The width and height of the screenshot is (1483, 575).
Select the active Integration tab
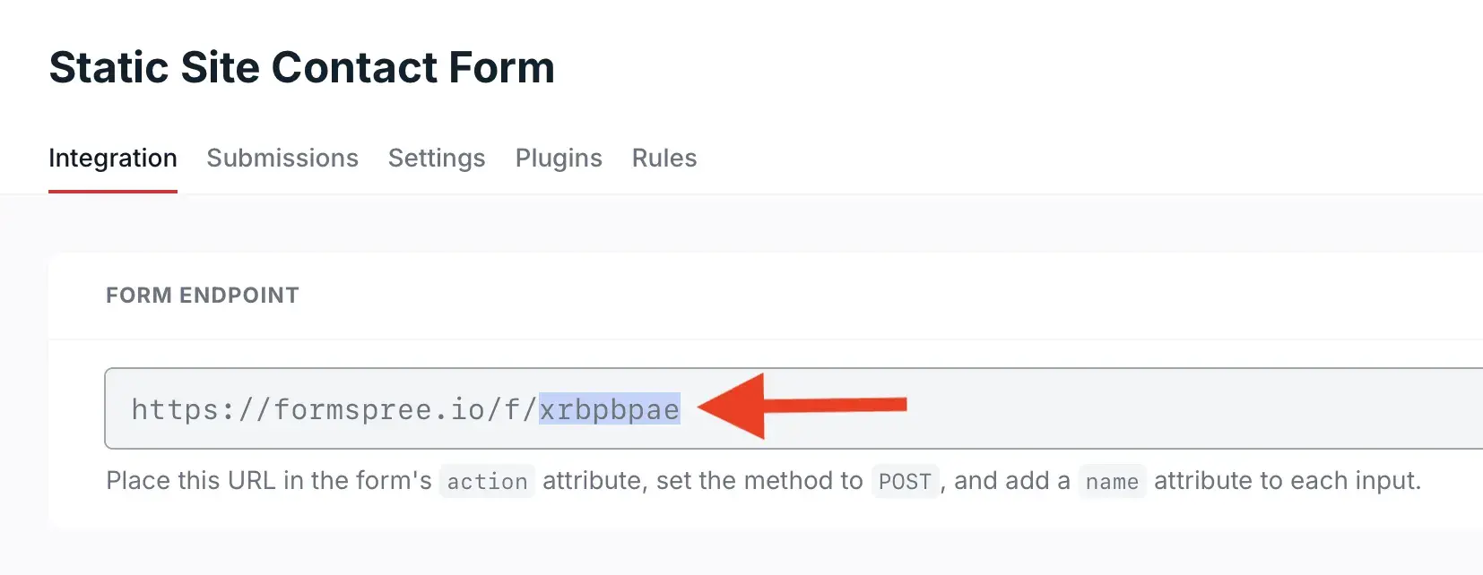(x=112, y=159)
